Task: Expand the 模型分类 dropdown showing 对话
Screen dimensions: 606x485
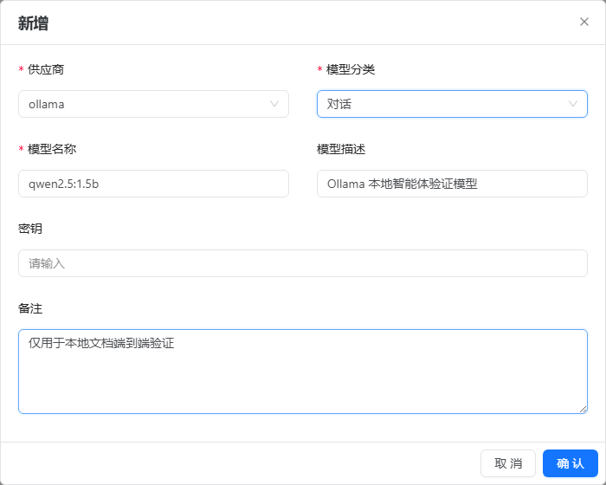Action: (x=452, y=104)
